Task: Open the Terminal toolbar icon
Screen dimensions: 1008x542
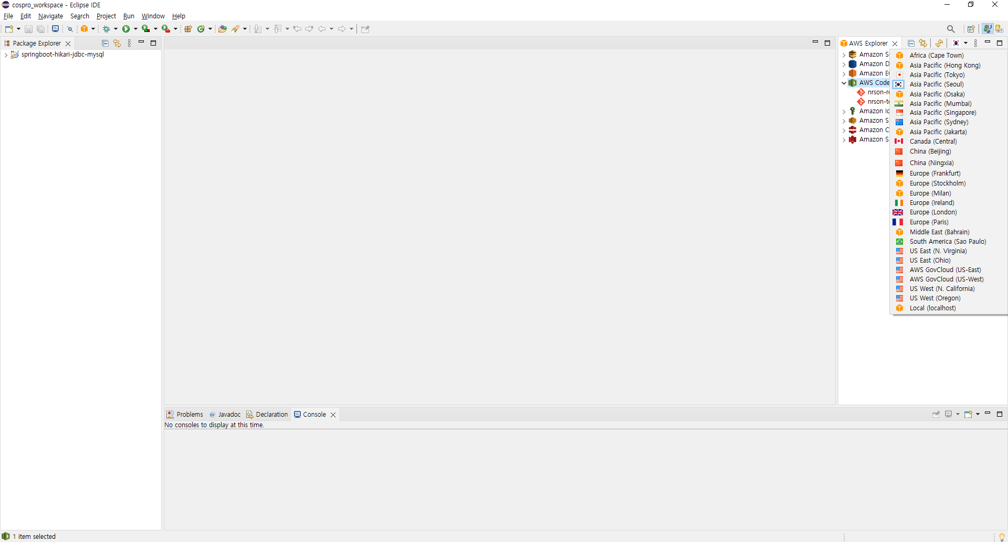Action: pos(55,29)
